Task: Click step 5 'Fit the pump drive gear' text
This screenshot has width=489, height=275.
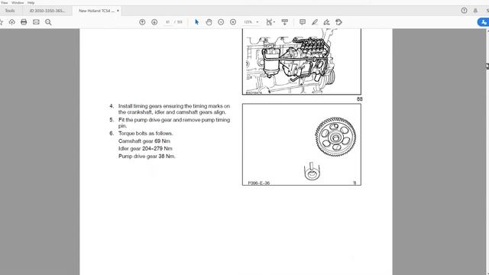Action: 174,123
